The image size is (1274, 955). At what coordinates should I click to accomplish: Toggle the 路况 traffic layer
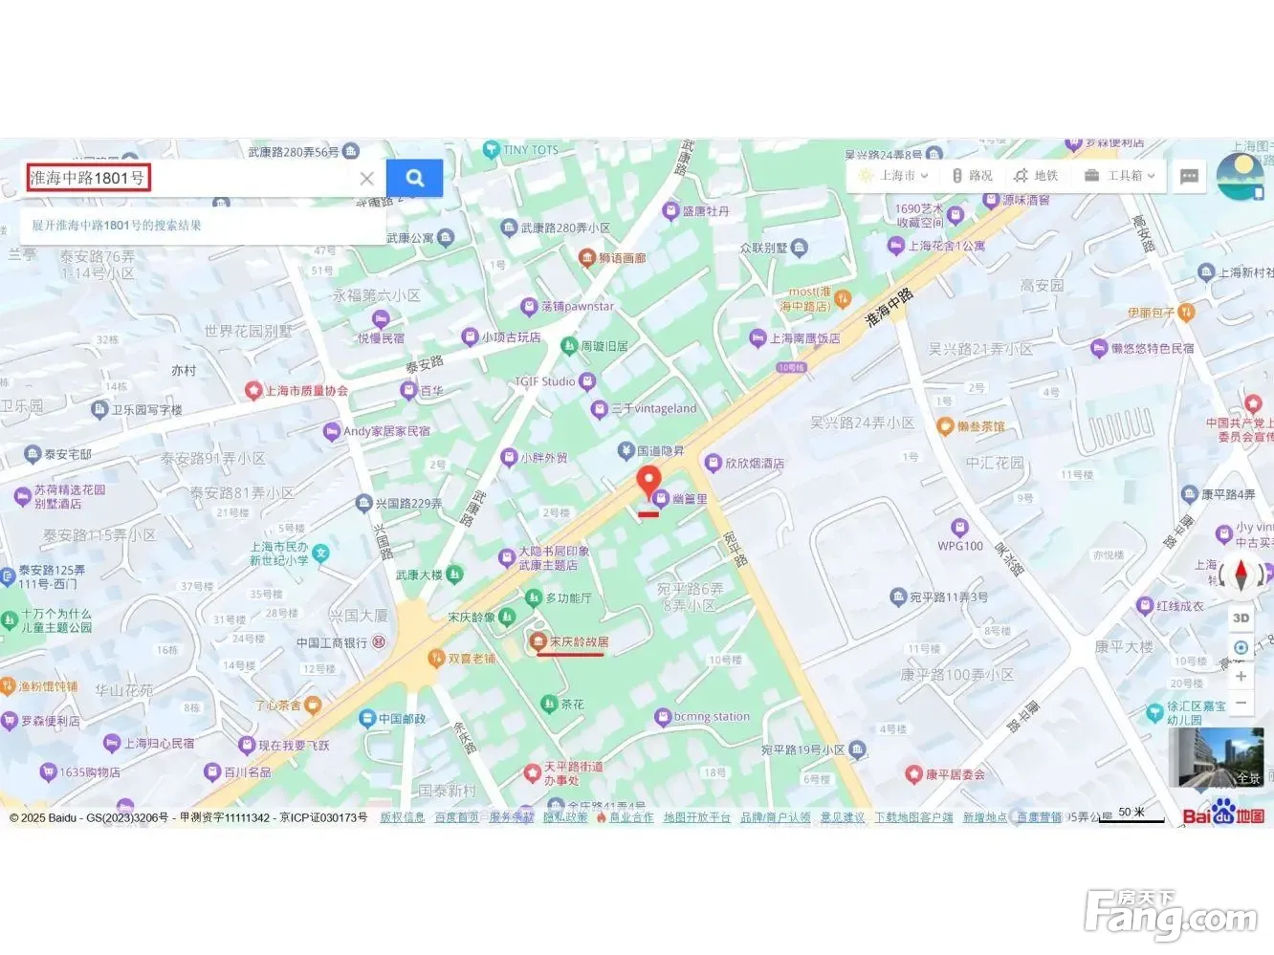(x=971, y=176)
